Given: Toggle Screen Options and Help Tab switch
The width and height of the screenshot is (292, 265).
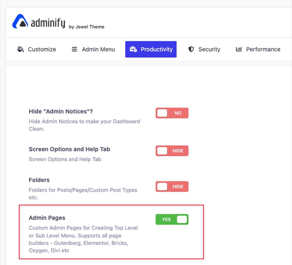Looking at the screenshot, I should (x=172, y=151).
